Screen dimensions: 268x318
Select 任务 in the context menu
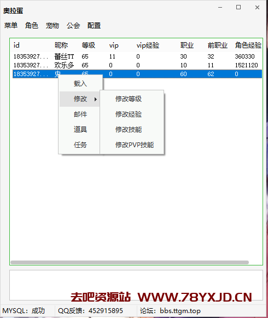point(80,145)
